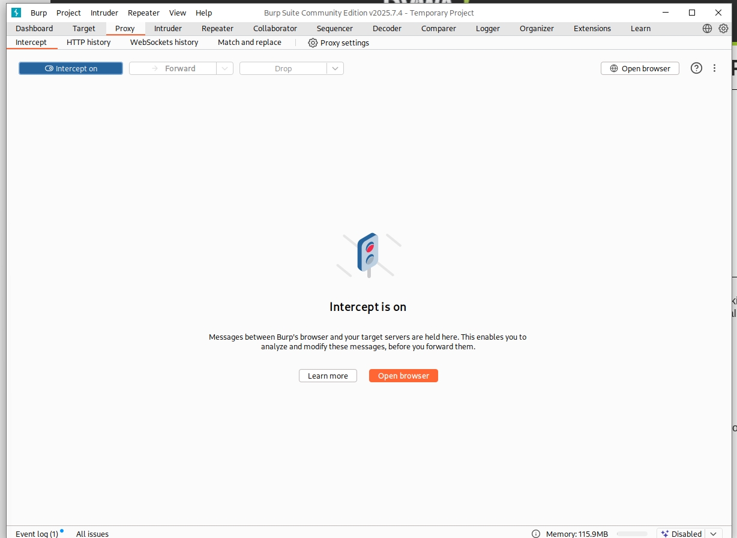Click the top-right Open browser button
Image resolution: width=737 pixels, height=538 pixels.
tap(640, 68)
